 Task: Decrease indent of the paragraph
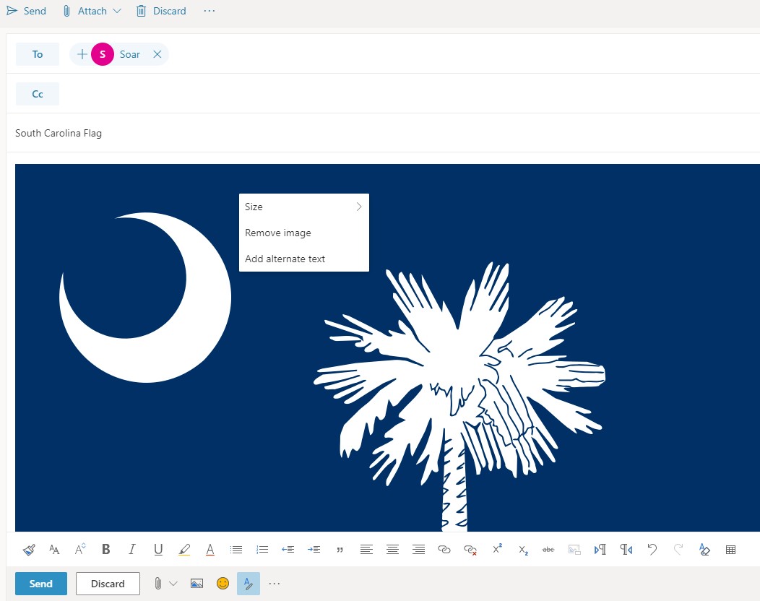tap(288, 550)
